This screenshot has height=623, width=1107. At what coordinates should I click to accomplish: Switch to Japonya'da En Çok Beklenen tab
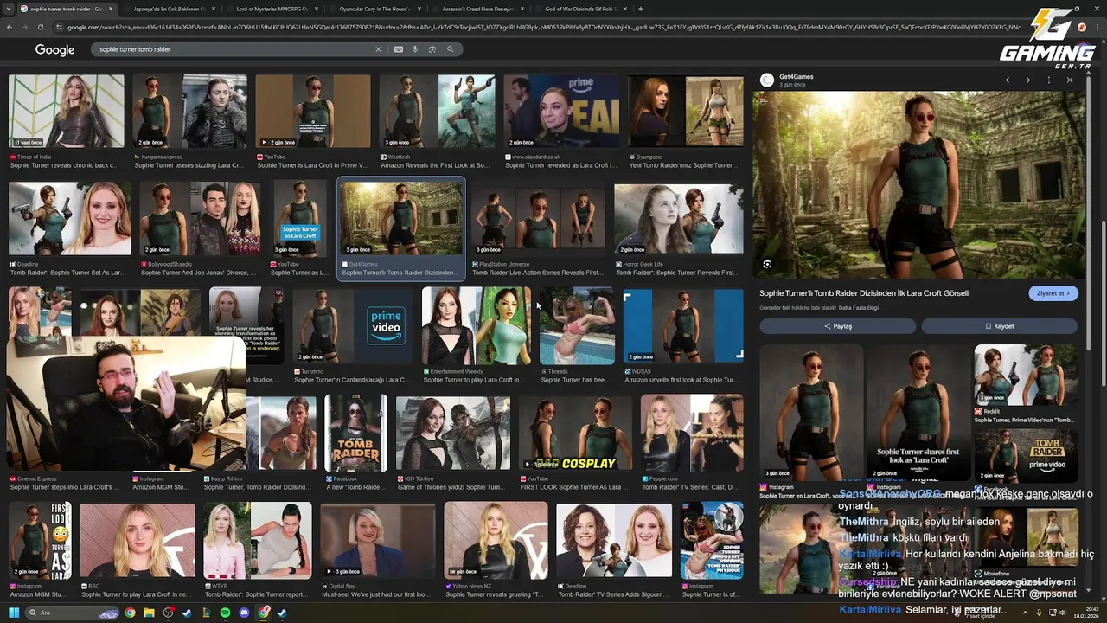(168, 9)
